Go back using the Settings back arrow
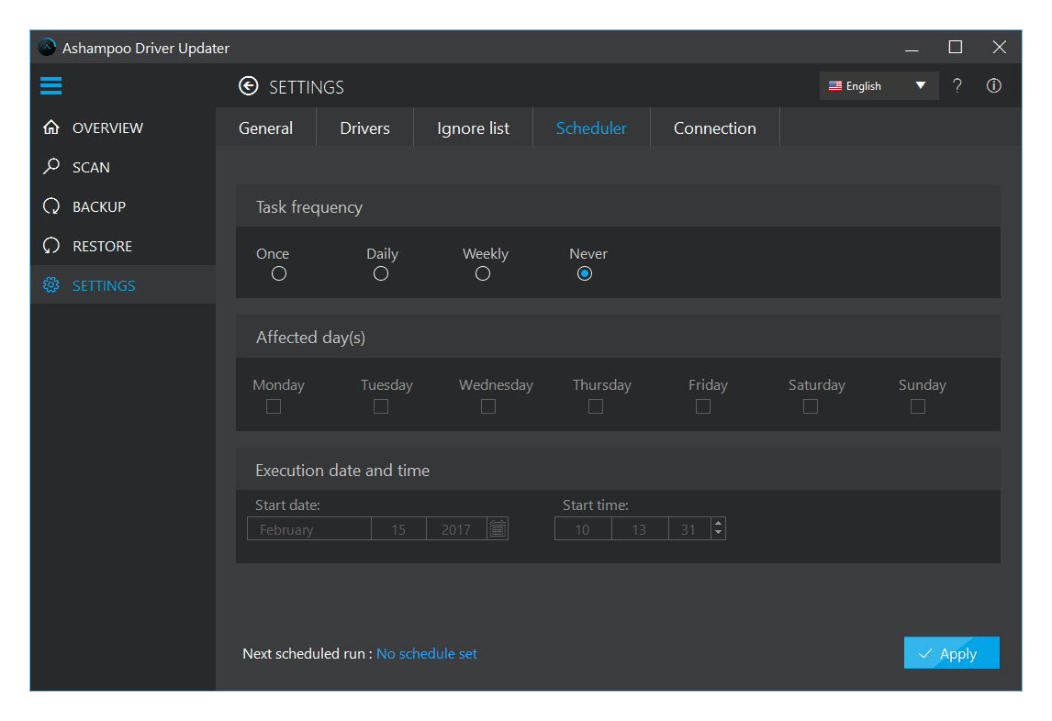The image size is (1052, 721). (248, 85)
